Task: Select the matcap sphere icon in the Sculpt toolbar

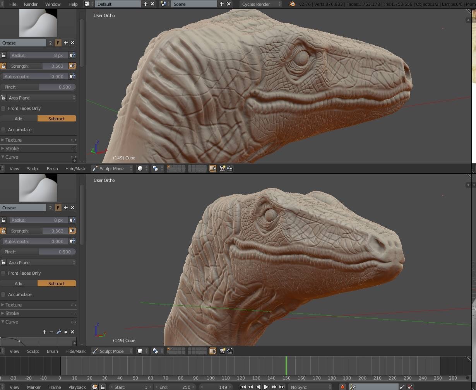Action: (x=139, y=168)
